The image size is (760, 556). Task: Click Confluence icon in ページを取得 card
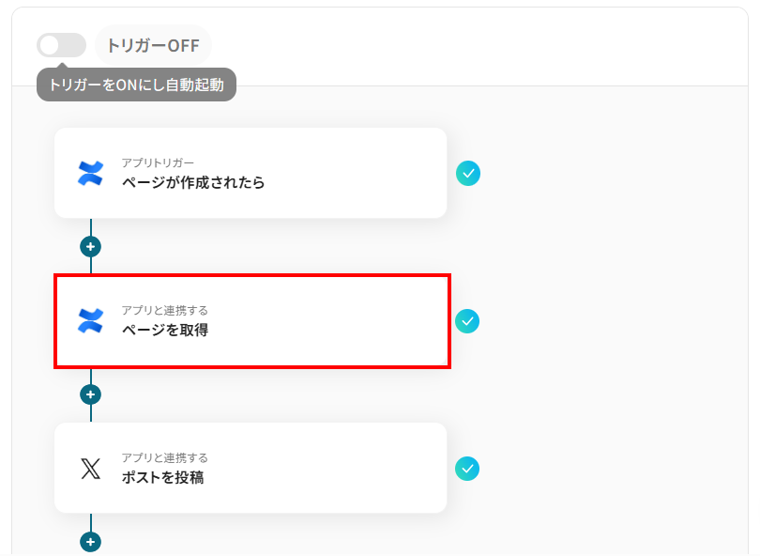[90, 320]
